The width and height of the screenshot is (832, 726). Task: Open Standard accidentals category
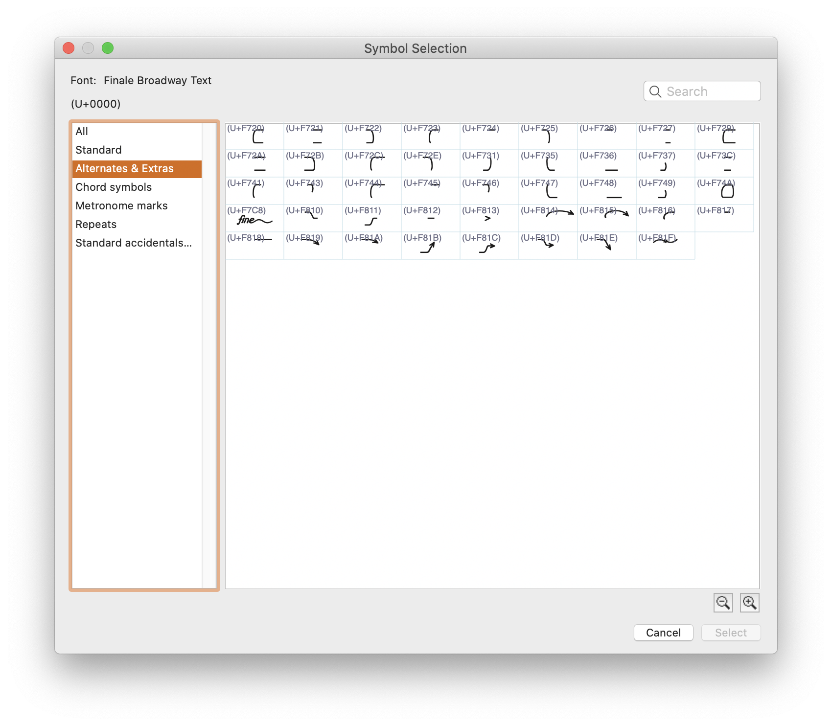coord(133,243)
